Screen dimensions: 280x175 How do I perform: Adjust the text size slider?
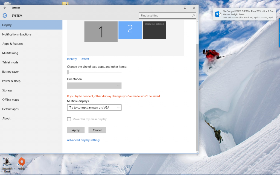tap(68, 72)
